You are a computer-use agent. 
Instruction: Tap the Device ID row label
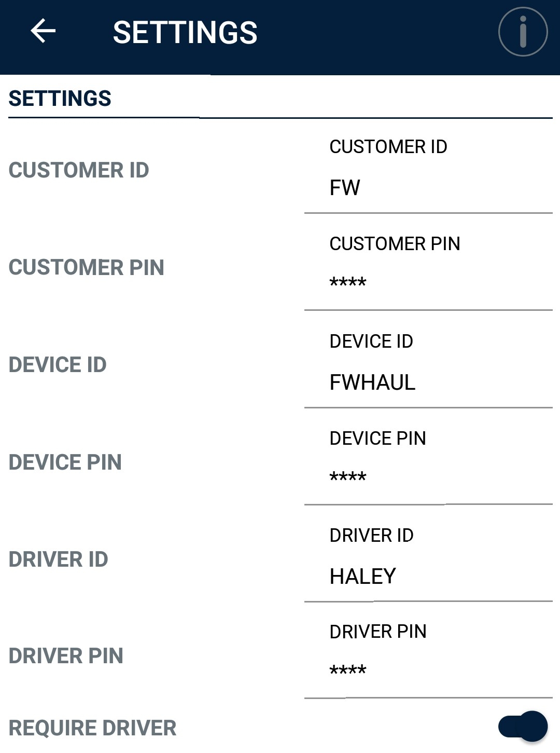[58, 365]
